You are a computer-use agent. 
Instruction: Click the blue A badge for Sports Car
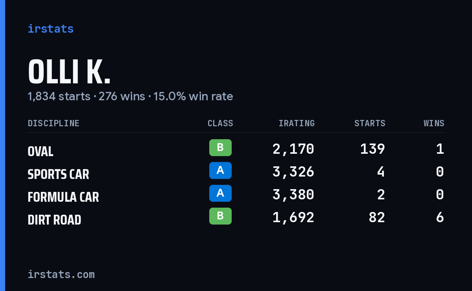tap(220, 171)
